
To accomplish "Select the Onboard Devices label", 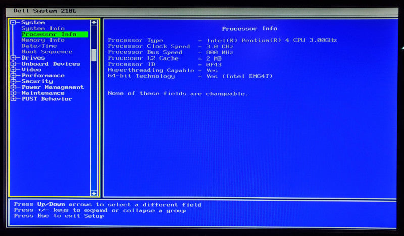I will coord(51,64).
